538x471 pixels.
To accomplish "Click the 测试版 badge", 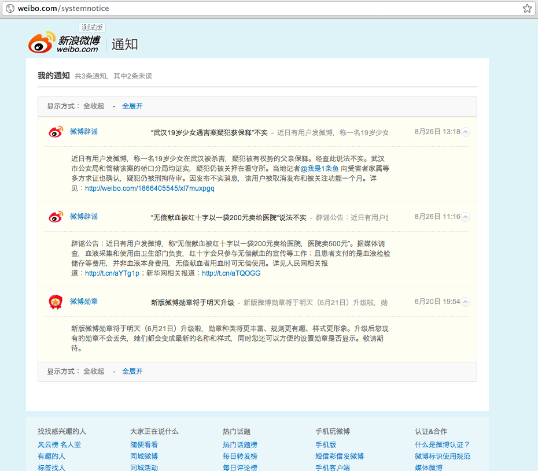I will tap(93, 27).
